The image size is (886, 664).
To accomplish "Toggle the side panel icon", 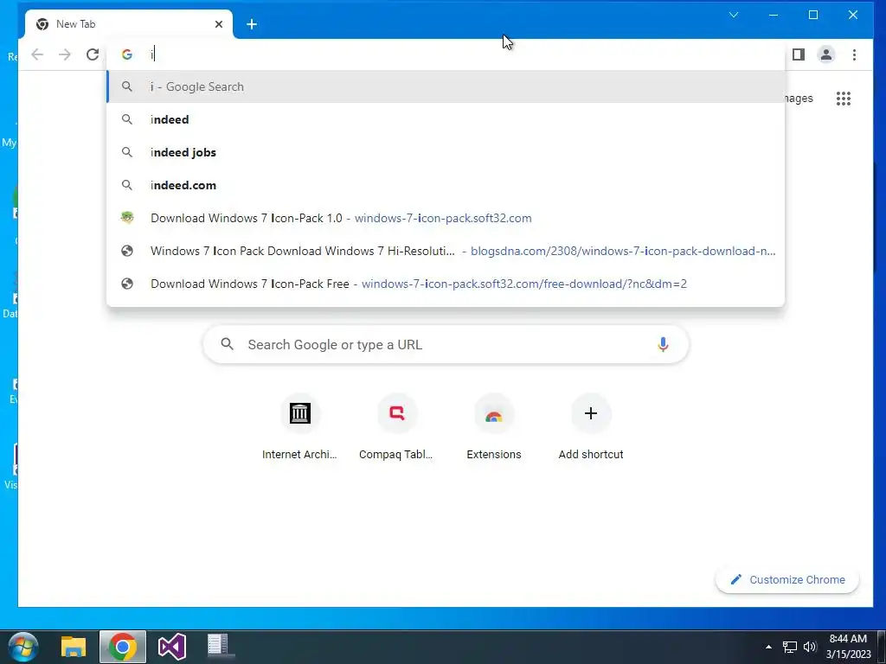I will tap(799, 54).
